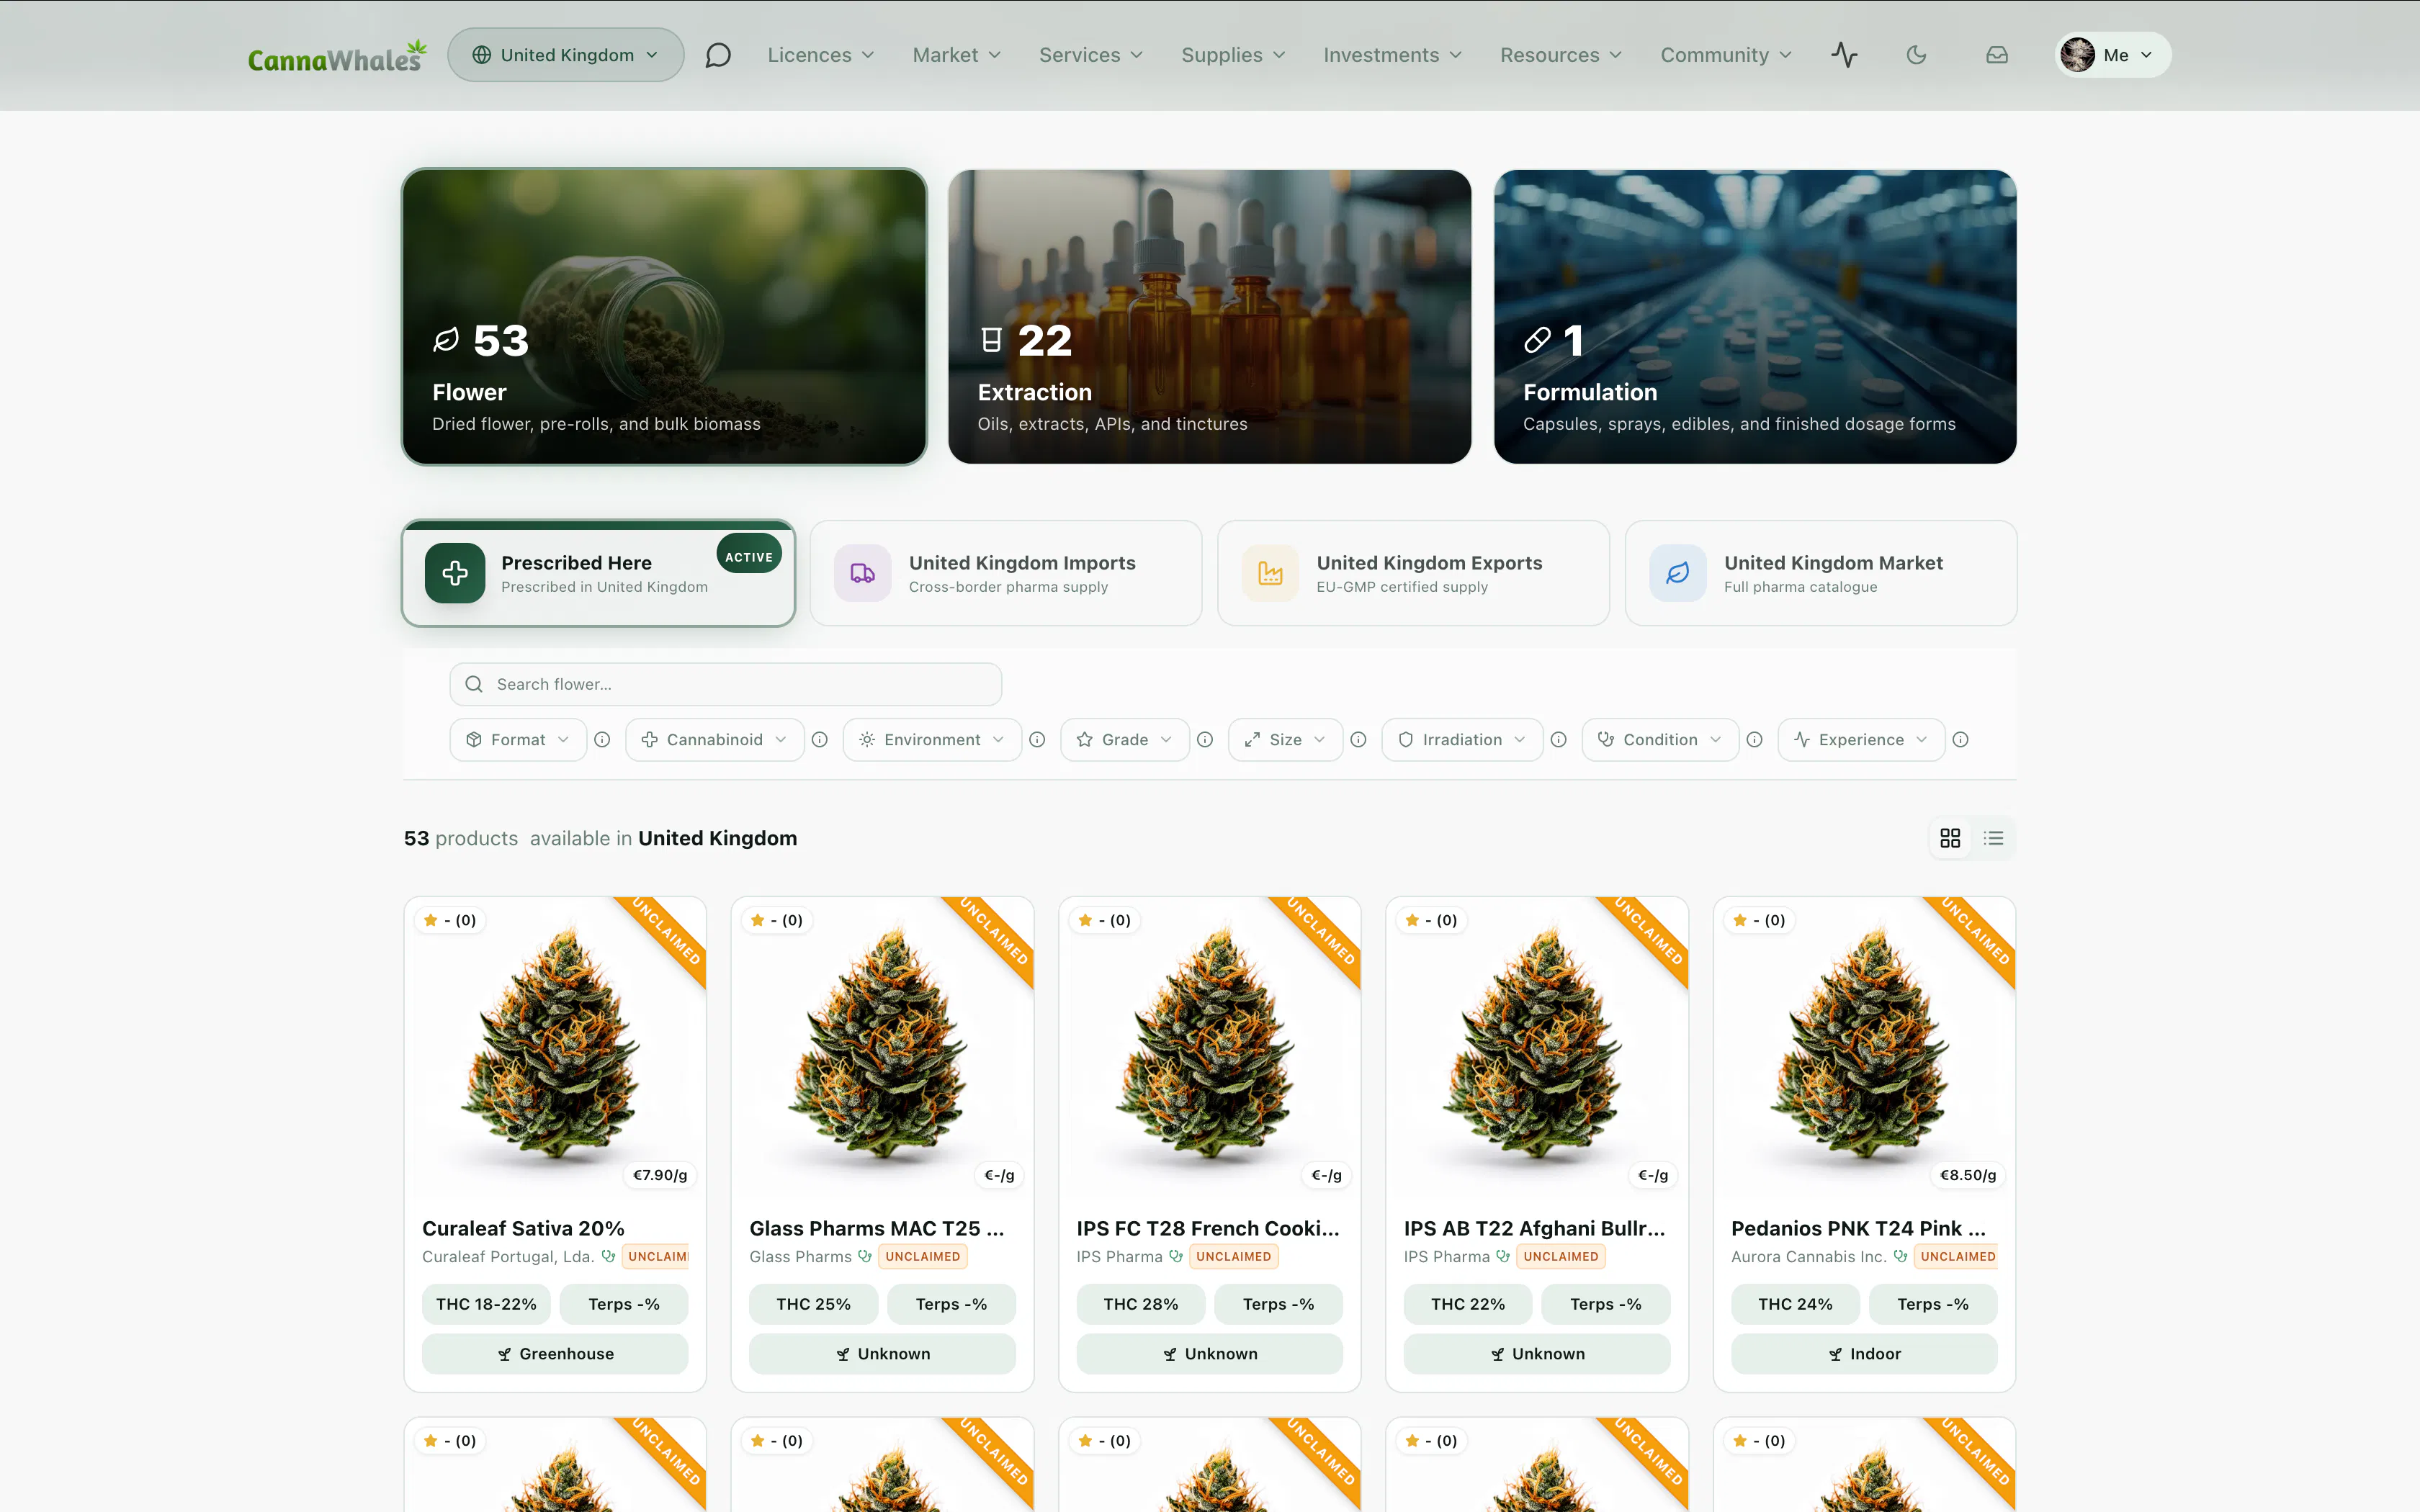
Task: Switch to United Kingdom Market tab
Action: point(1820,573)
